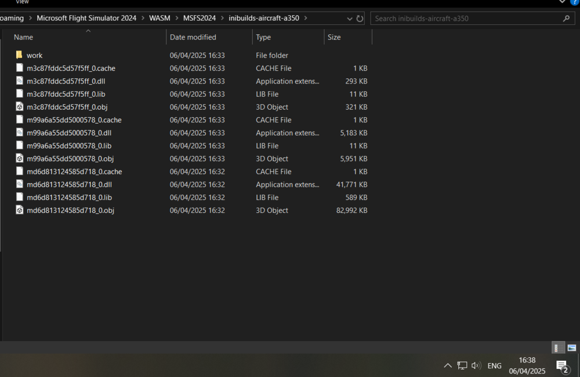Viewport: 580px width, 377px height.
Task: Click the m99a6a55dd5000578_0.dll application extension icon
Action: coord(19,132)
